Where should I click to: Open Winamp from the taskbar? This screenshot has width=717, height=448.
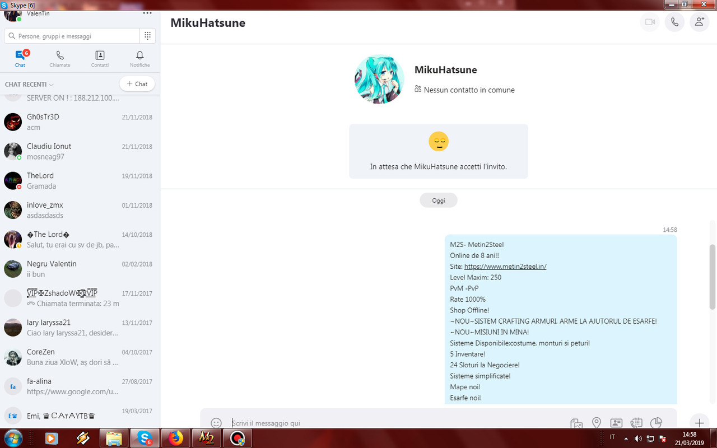click(x=83, y=438)
